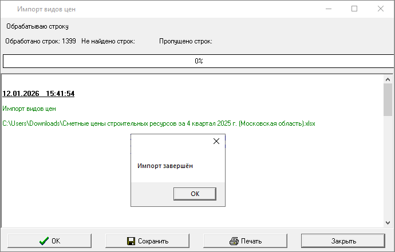Click the 'Импорт завершён' message text
Screen dimensions: 395x252
point(165,166)
